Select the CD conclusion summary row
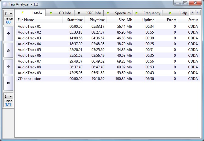This screenshot has height=141, width=204. tap(29, 79)
